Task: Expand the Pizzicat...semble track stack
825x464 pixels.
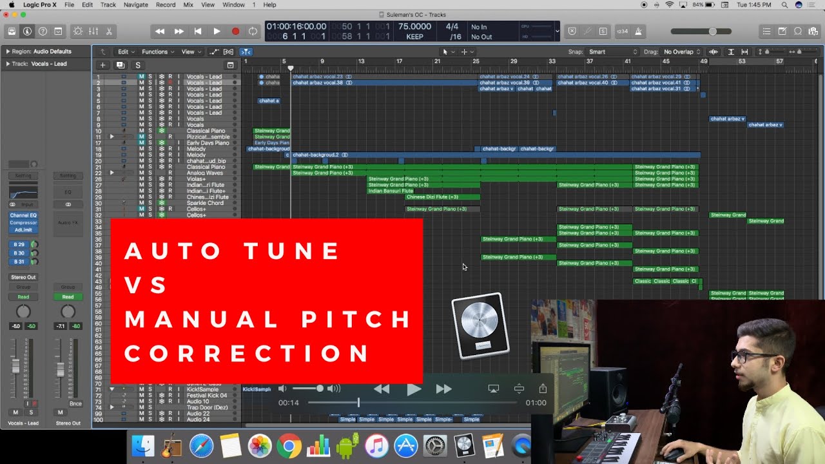Action: click(x=112, y=137)
